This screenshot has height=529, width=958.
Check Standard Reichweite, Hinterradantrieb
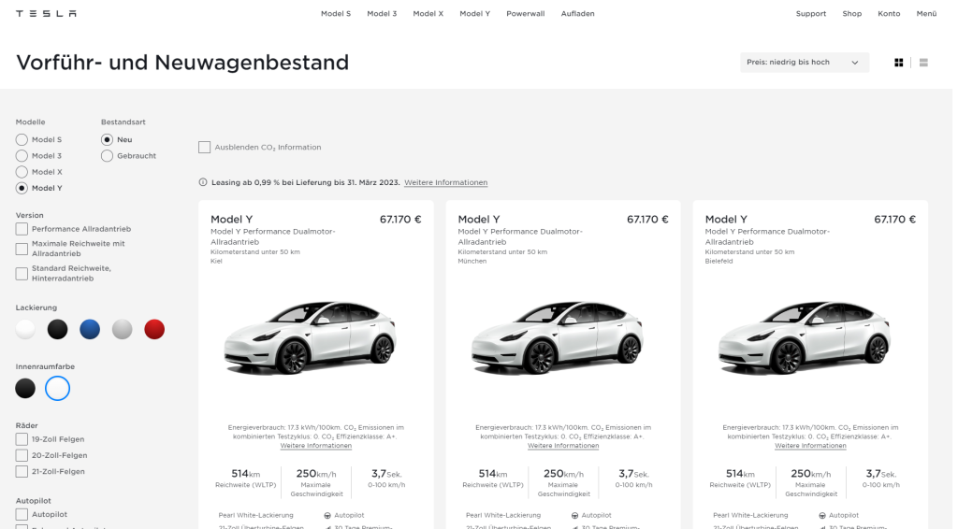tap(22, 273)
